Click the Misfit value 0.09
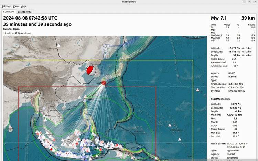 [x=235, y=122]
